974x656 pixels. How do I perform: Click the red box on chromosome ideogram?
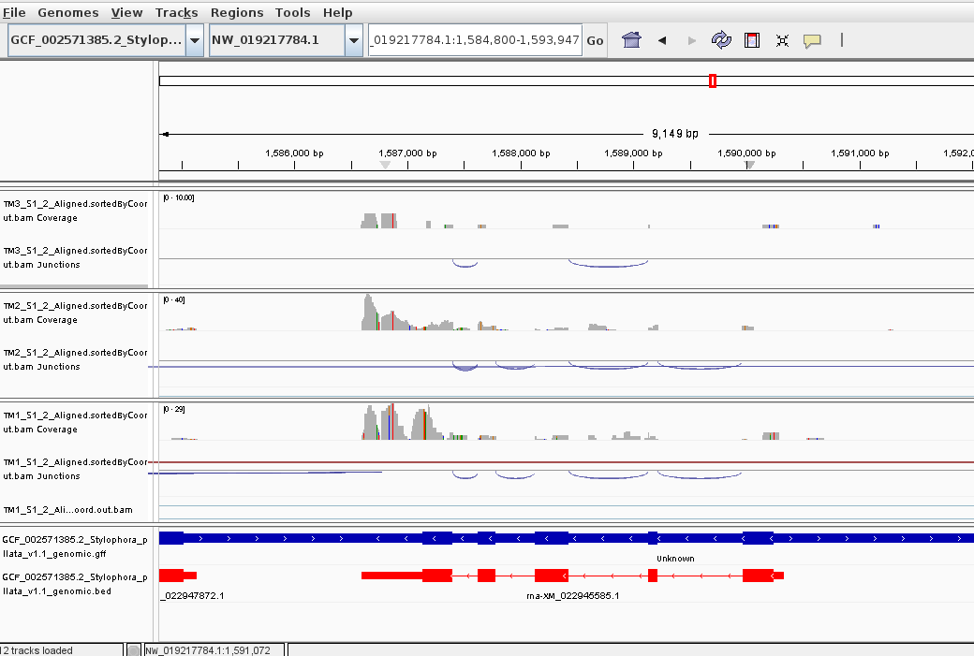point(713,80)
